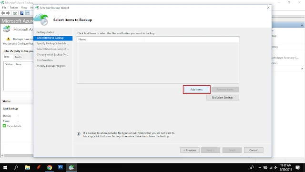Select the Select Items to Backup step
Viewport: 305px width, 172px height.
click(x=53, y=38)
